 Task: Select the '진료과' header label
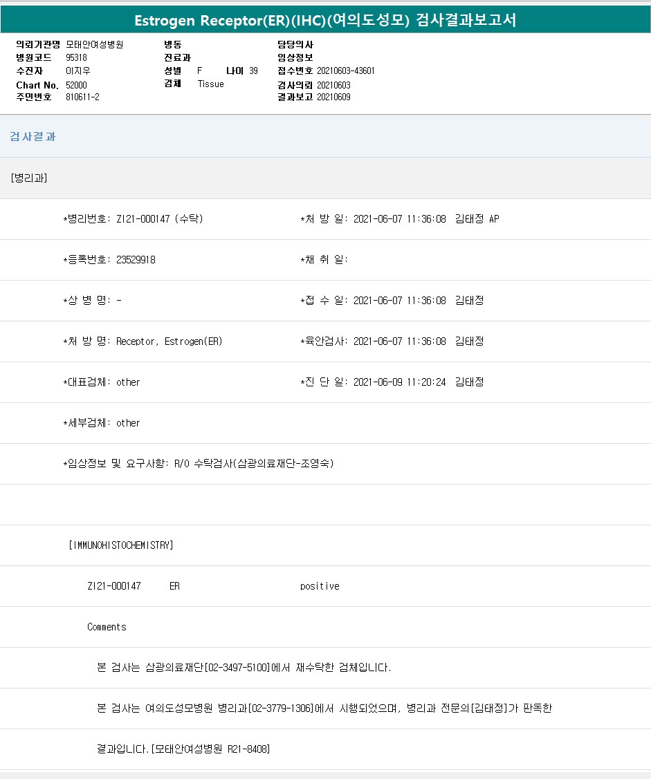[178, 57]
